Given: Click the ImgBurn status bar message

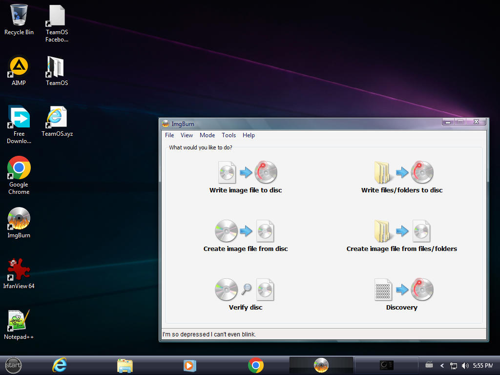Looking at the screenshot, I should coord(209,334).
